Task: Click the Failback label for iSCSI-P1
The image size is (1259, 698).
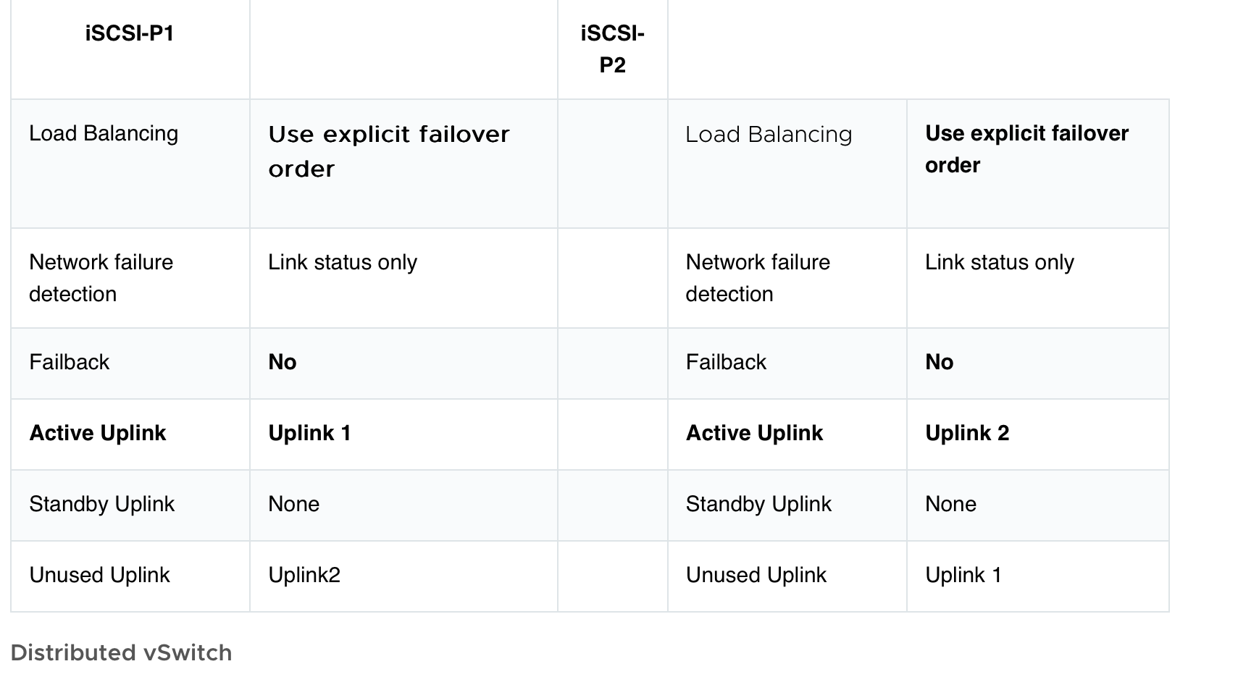Action: point(69,362)
